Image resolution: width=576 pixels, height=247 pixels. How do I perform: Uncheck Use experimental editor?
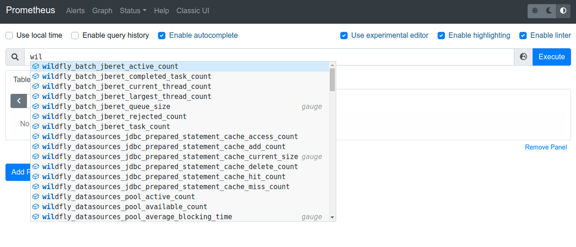pyautogui.click(x=344, y=35)
